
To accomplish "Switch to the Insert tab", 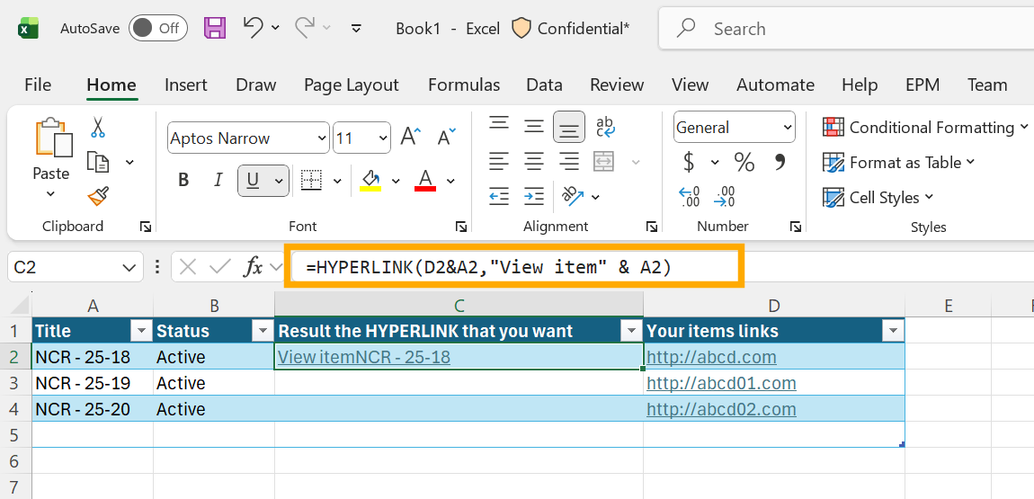I will [x=186, y=85].
